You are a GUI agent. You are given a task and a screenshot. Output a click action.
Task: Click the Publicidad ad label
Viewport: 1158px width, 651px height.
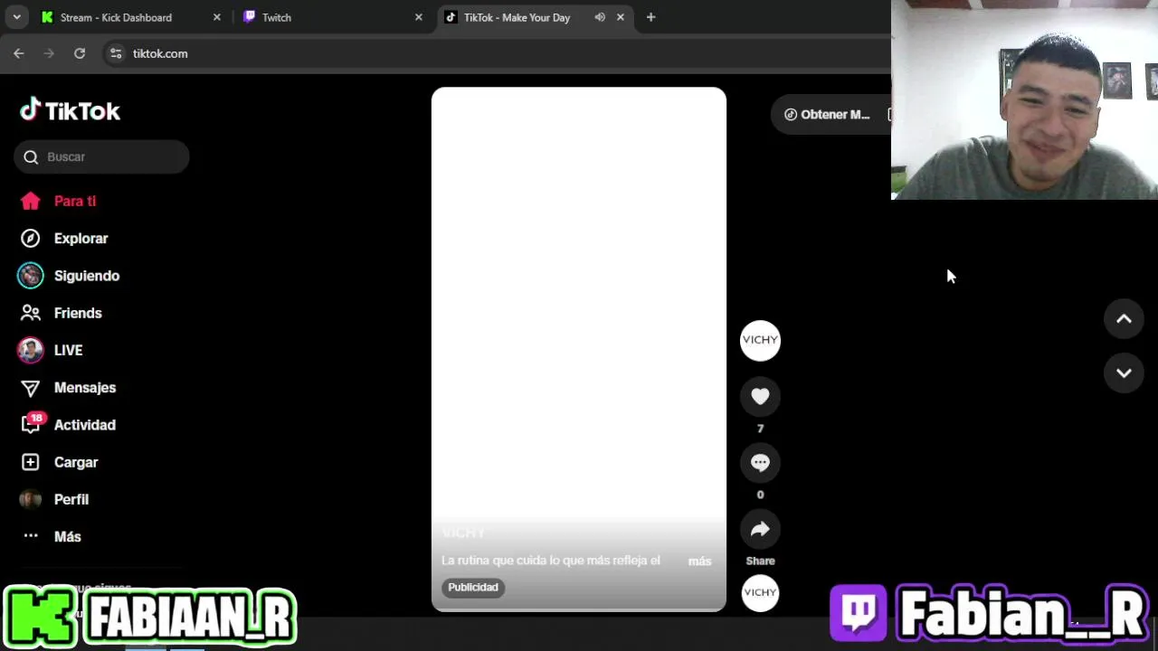pyautogui.click(x=473, y=588)
